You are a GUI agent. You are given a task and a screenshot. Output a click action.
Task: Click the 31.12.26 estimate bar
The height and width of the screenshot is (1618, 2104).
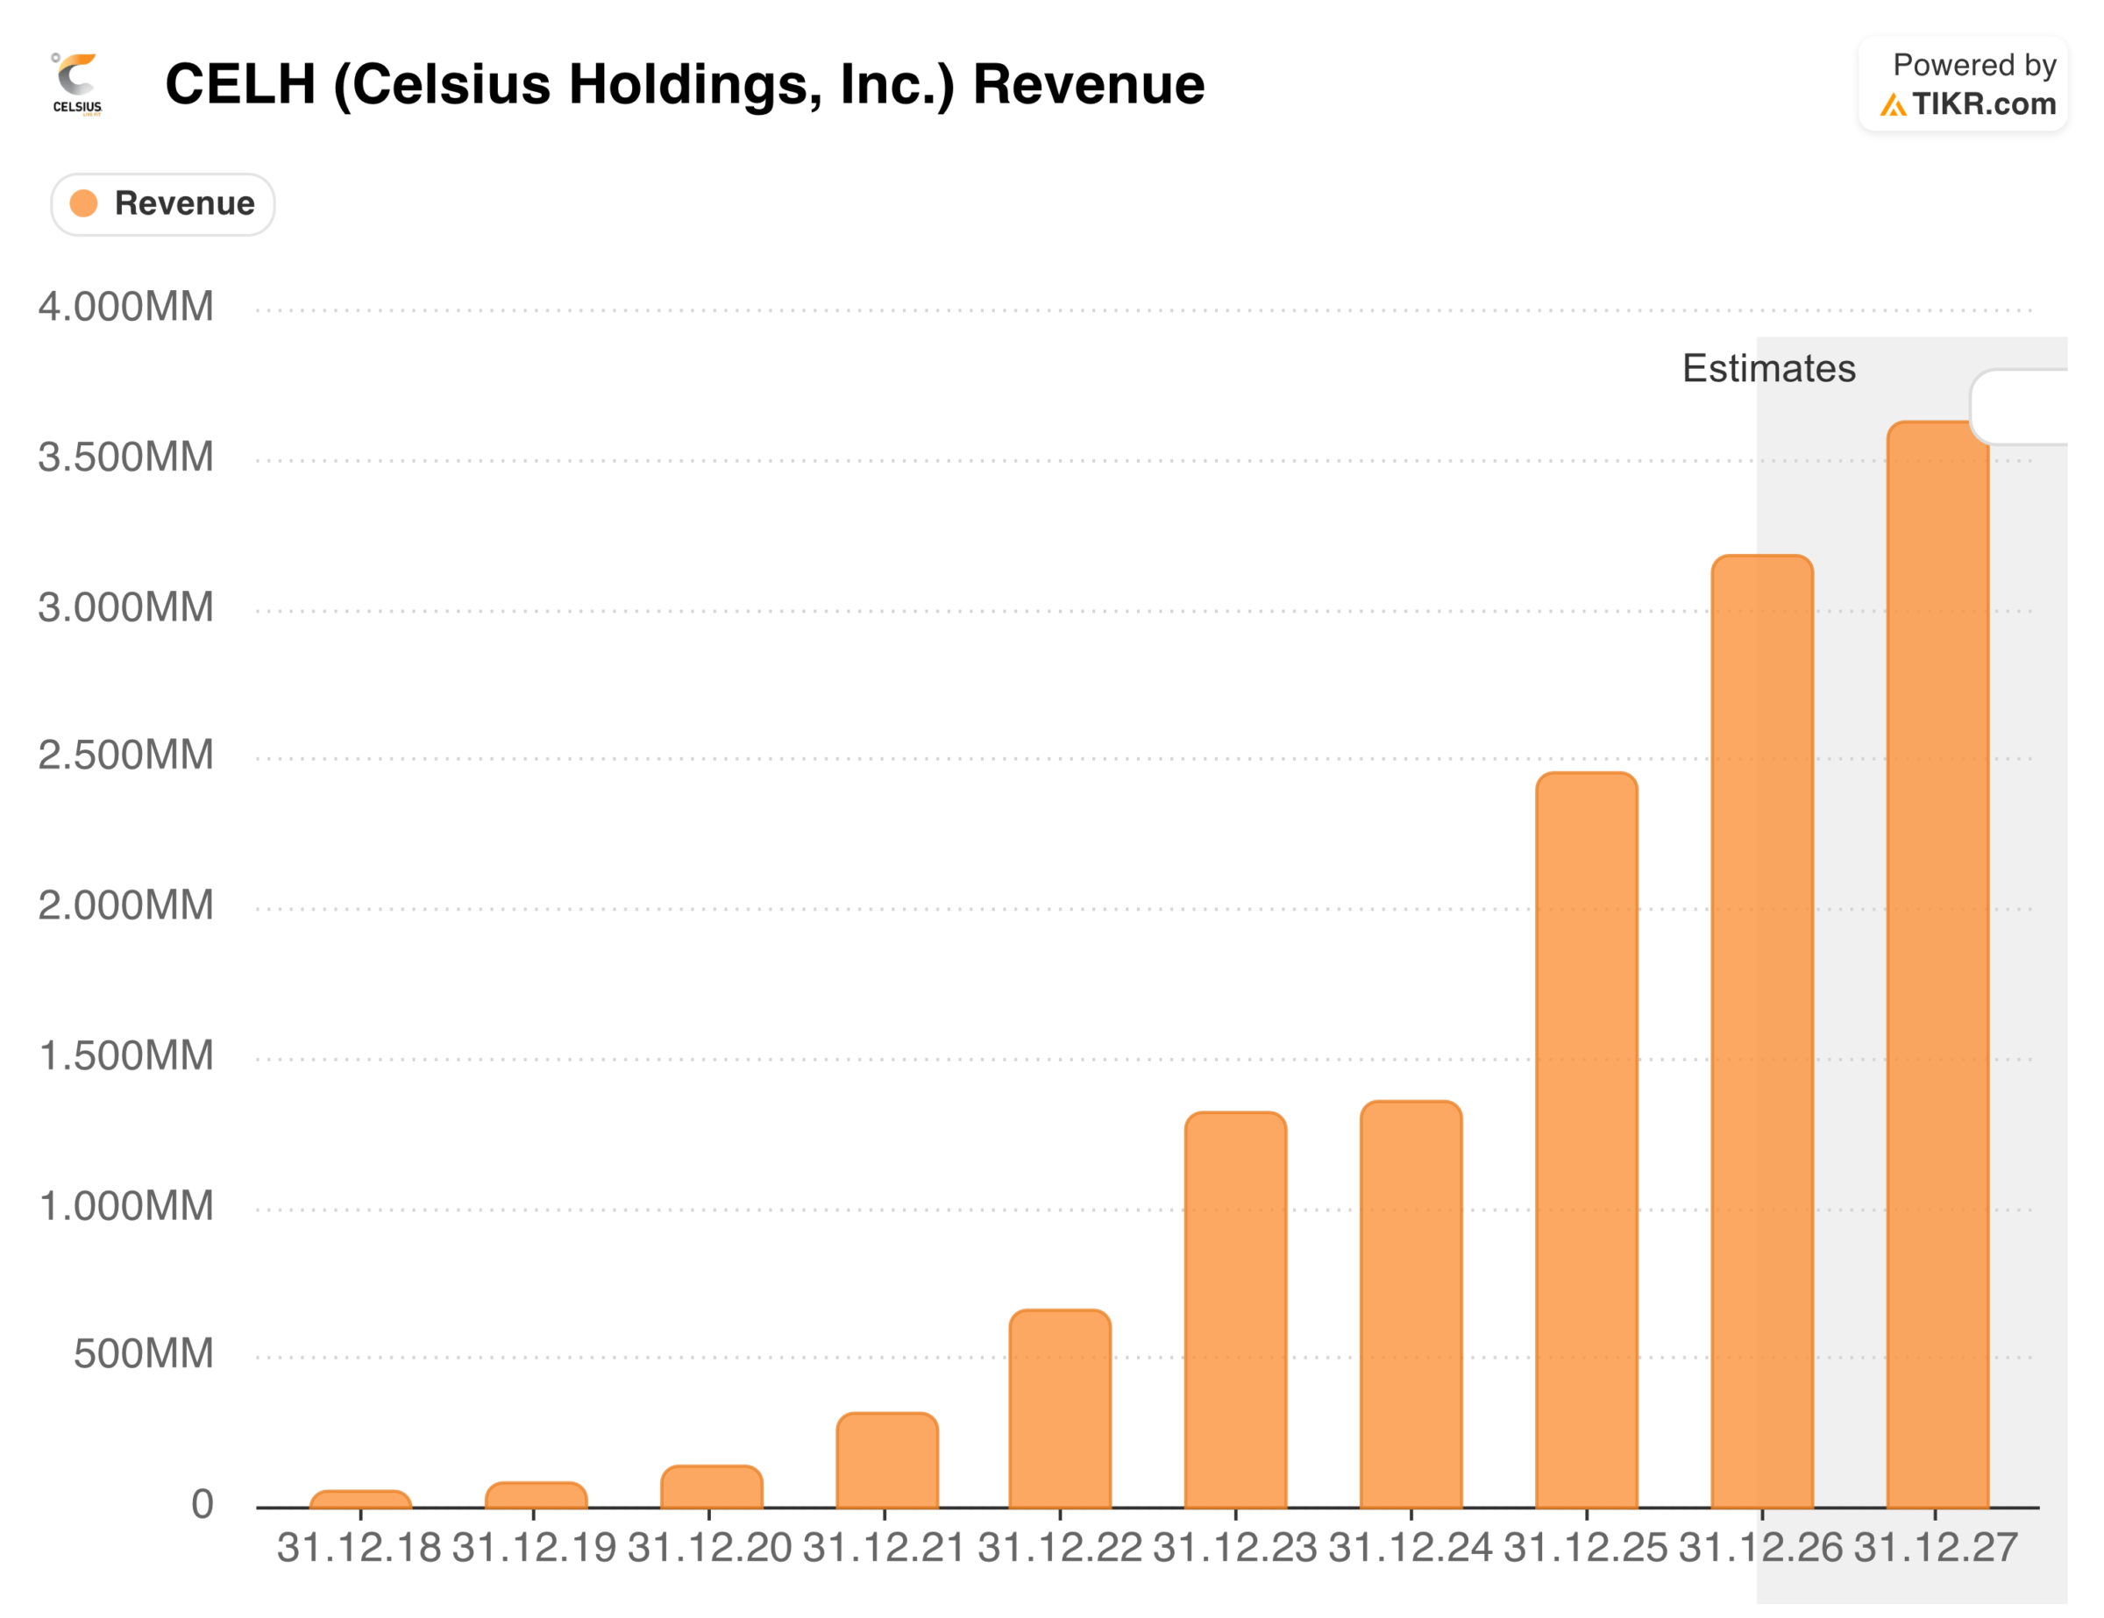tap(1761, 1031)
